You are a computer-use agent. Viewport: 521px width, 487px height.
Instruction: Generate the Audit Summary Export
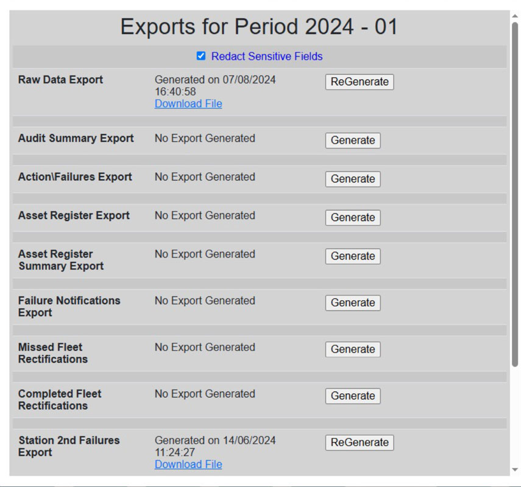coord(353,140)
